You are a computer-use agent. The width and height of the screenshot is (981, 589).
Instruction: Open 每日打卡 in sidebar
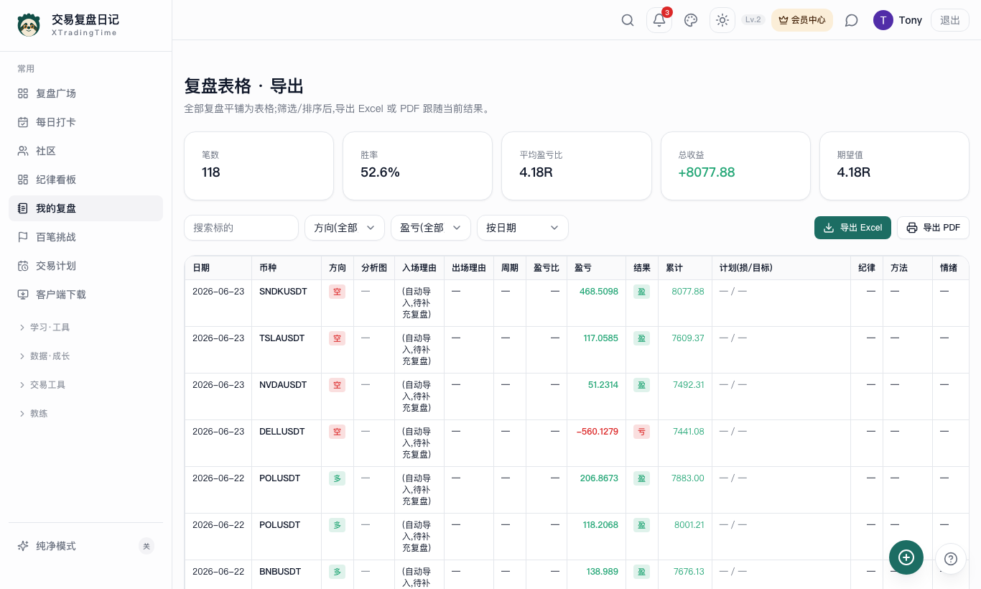click(x=85, y=122)
